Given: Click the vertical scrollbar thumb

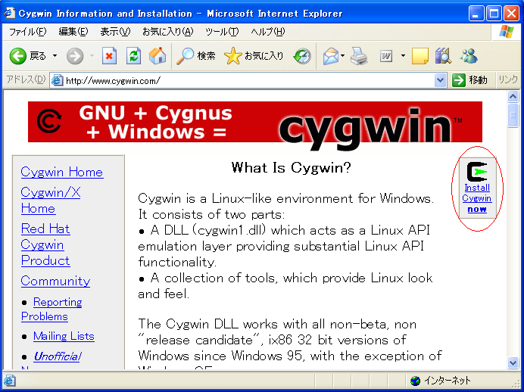Looking at the screenshot, I should coord(513,115).
